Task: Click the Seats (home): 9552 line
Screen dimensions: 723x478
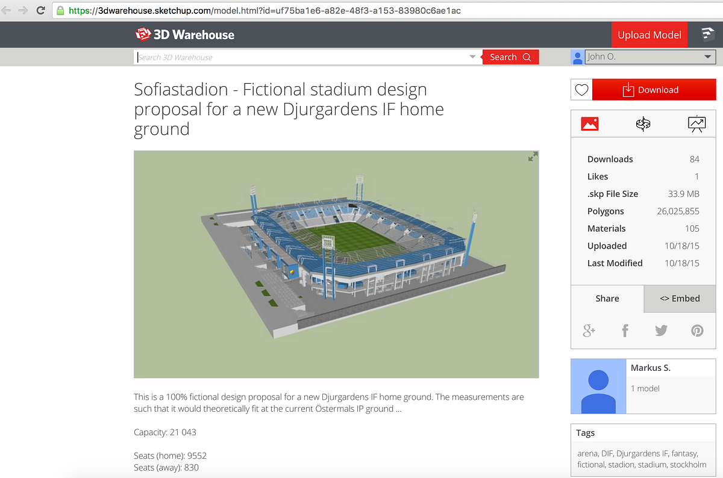Action: (x=170, y=456)
